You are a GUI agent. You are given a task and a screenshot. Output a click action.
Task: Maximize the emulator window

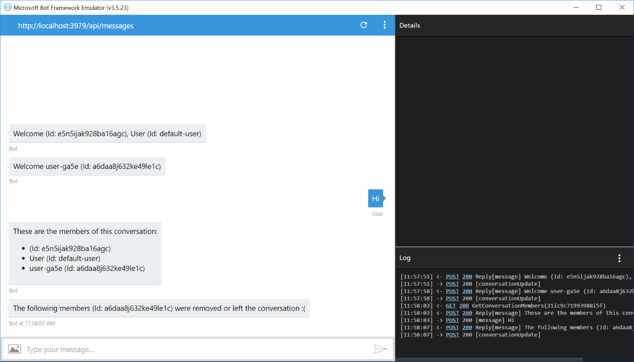[599, 7]
